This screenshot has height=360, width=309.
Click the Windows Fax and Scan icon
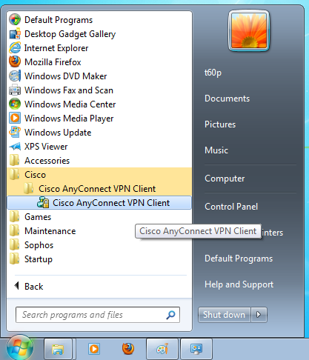[15, 90]
